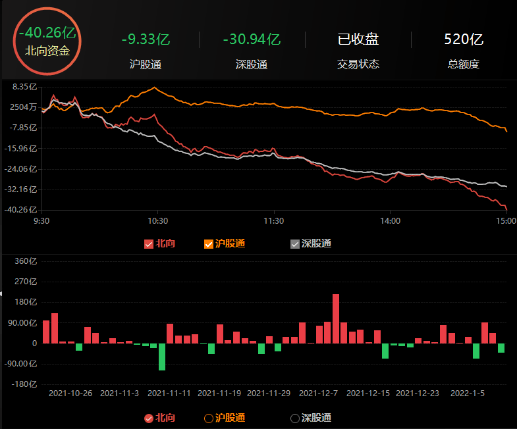Uncheck the orange 沪股通 line checkbox
517x429 pixels.
209,244
